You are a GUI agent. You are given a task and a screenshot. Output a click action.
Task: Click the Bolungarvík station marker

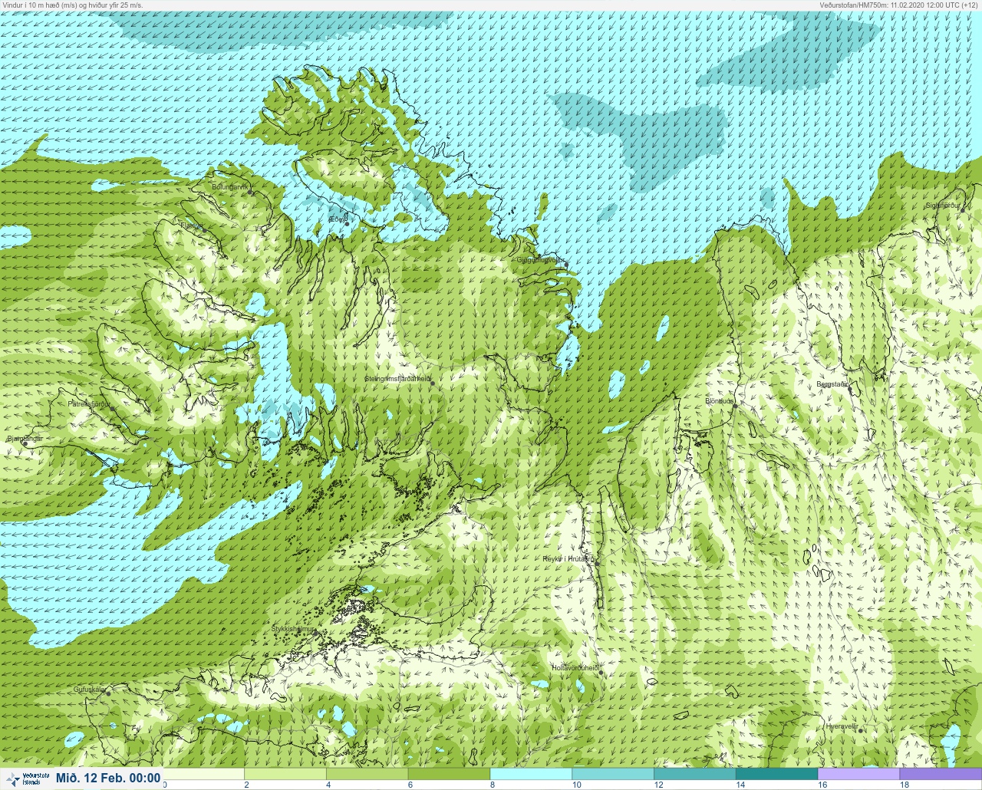(x=252, y=192)
